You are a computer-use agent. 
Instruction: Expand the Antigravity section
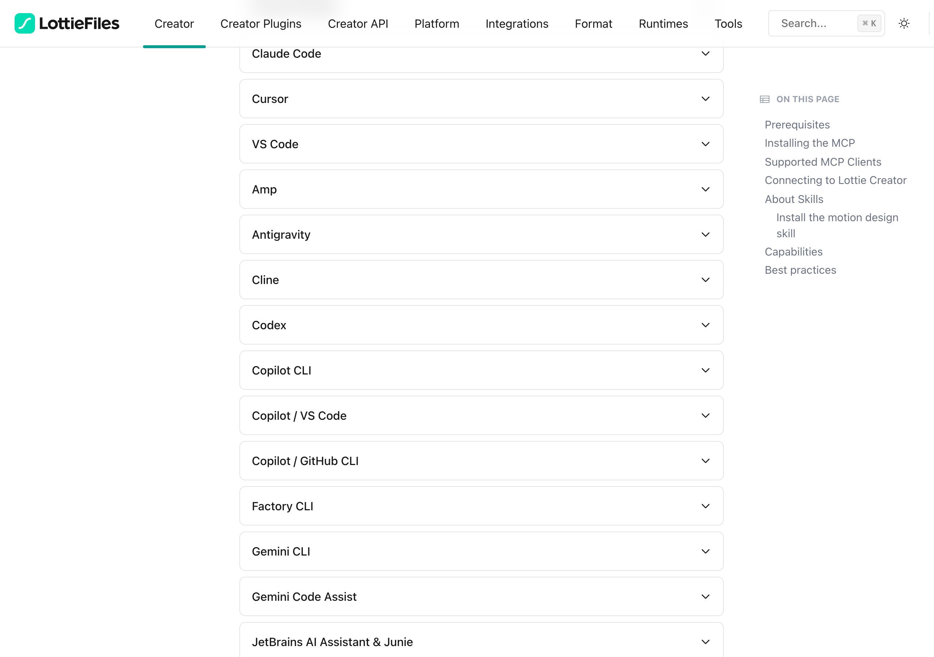[482, 234]
